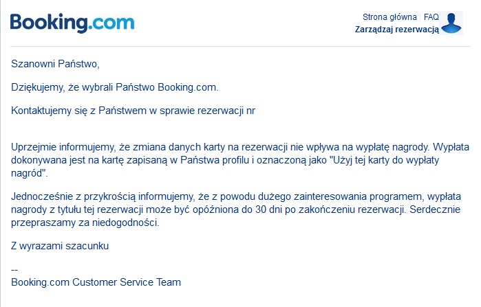The width and height of the screenshot is (481, 307).
Task: Go to Strona główna link
Action: click(389, 17)
